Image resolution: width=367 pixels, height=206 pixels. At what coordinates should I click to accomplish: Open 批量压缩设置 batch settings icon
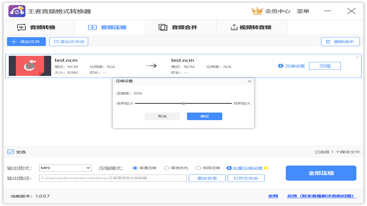click(x=229, y=168)
